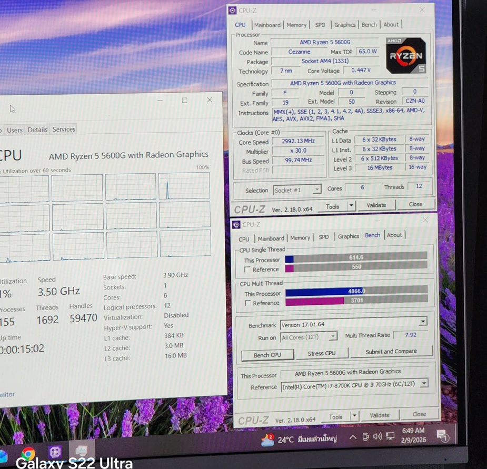Viewport: 487px width, 469px height.
Task: Click the Task Manager taskbar icon
Action: (81, 451)
